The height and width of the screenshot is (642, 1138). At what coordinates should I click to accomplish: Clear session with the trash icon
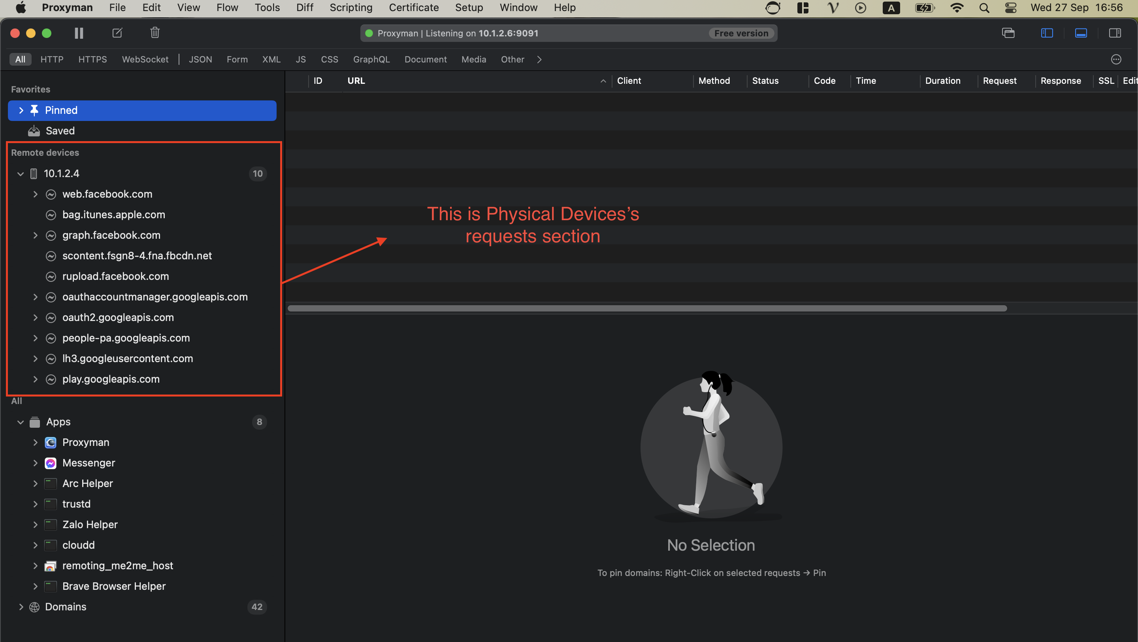point(154,33)
